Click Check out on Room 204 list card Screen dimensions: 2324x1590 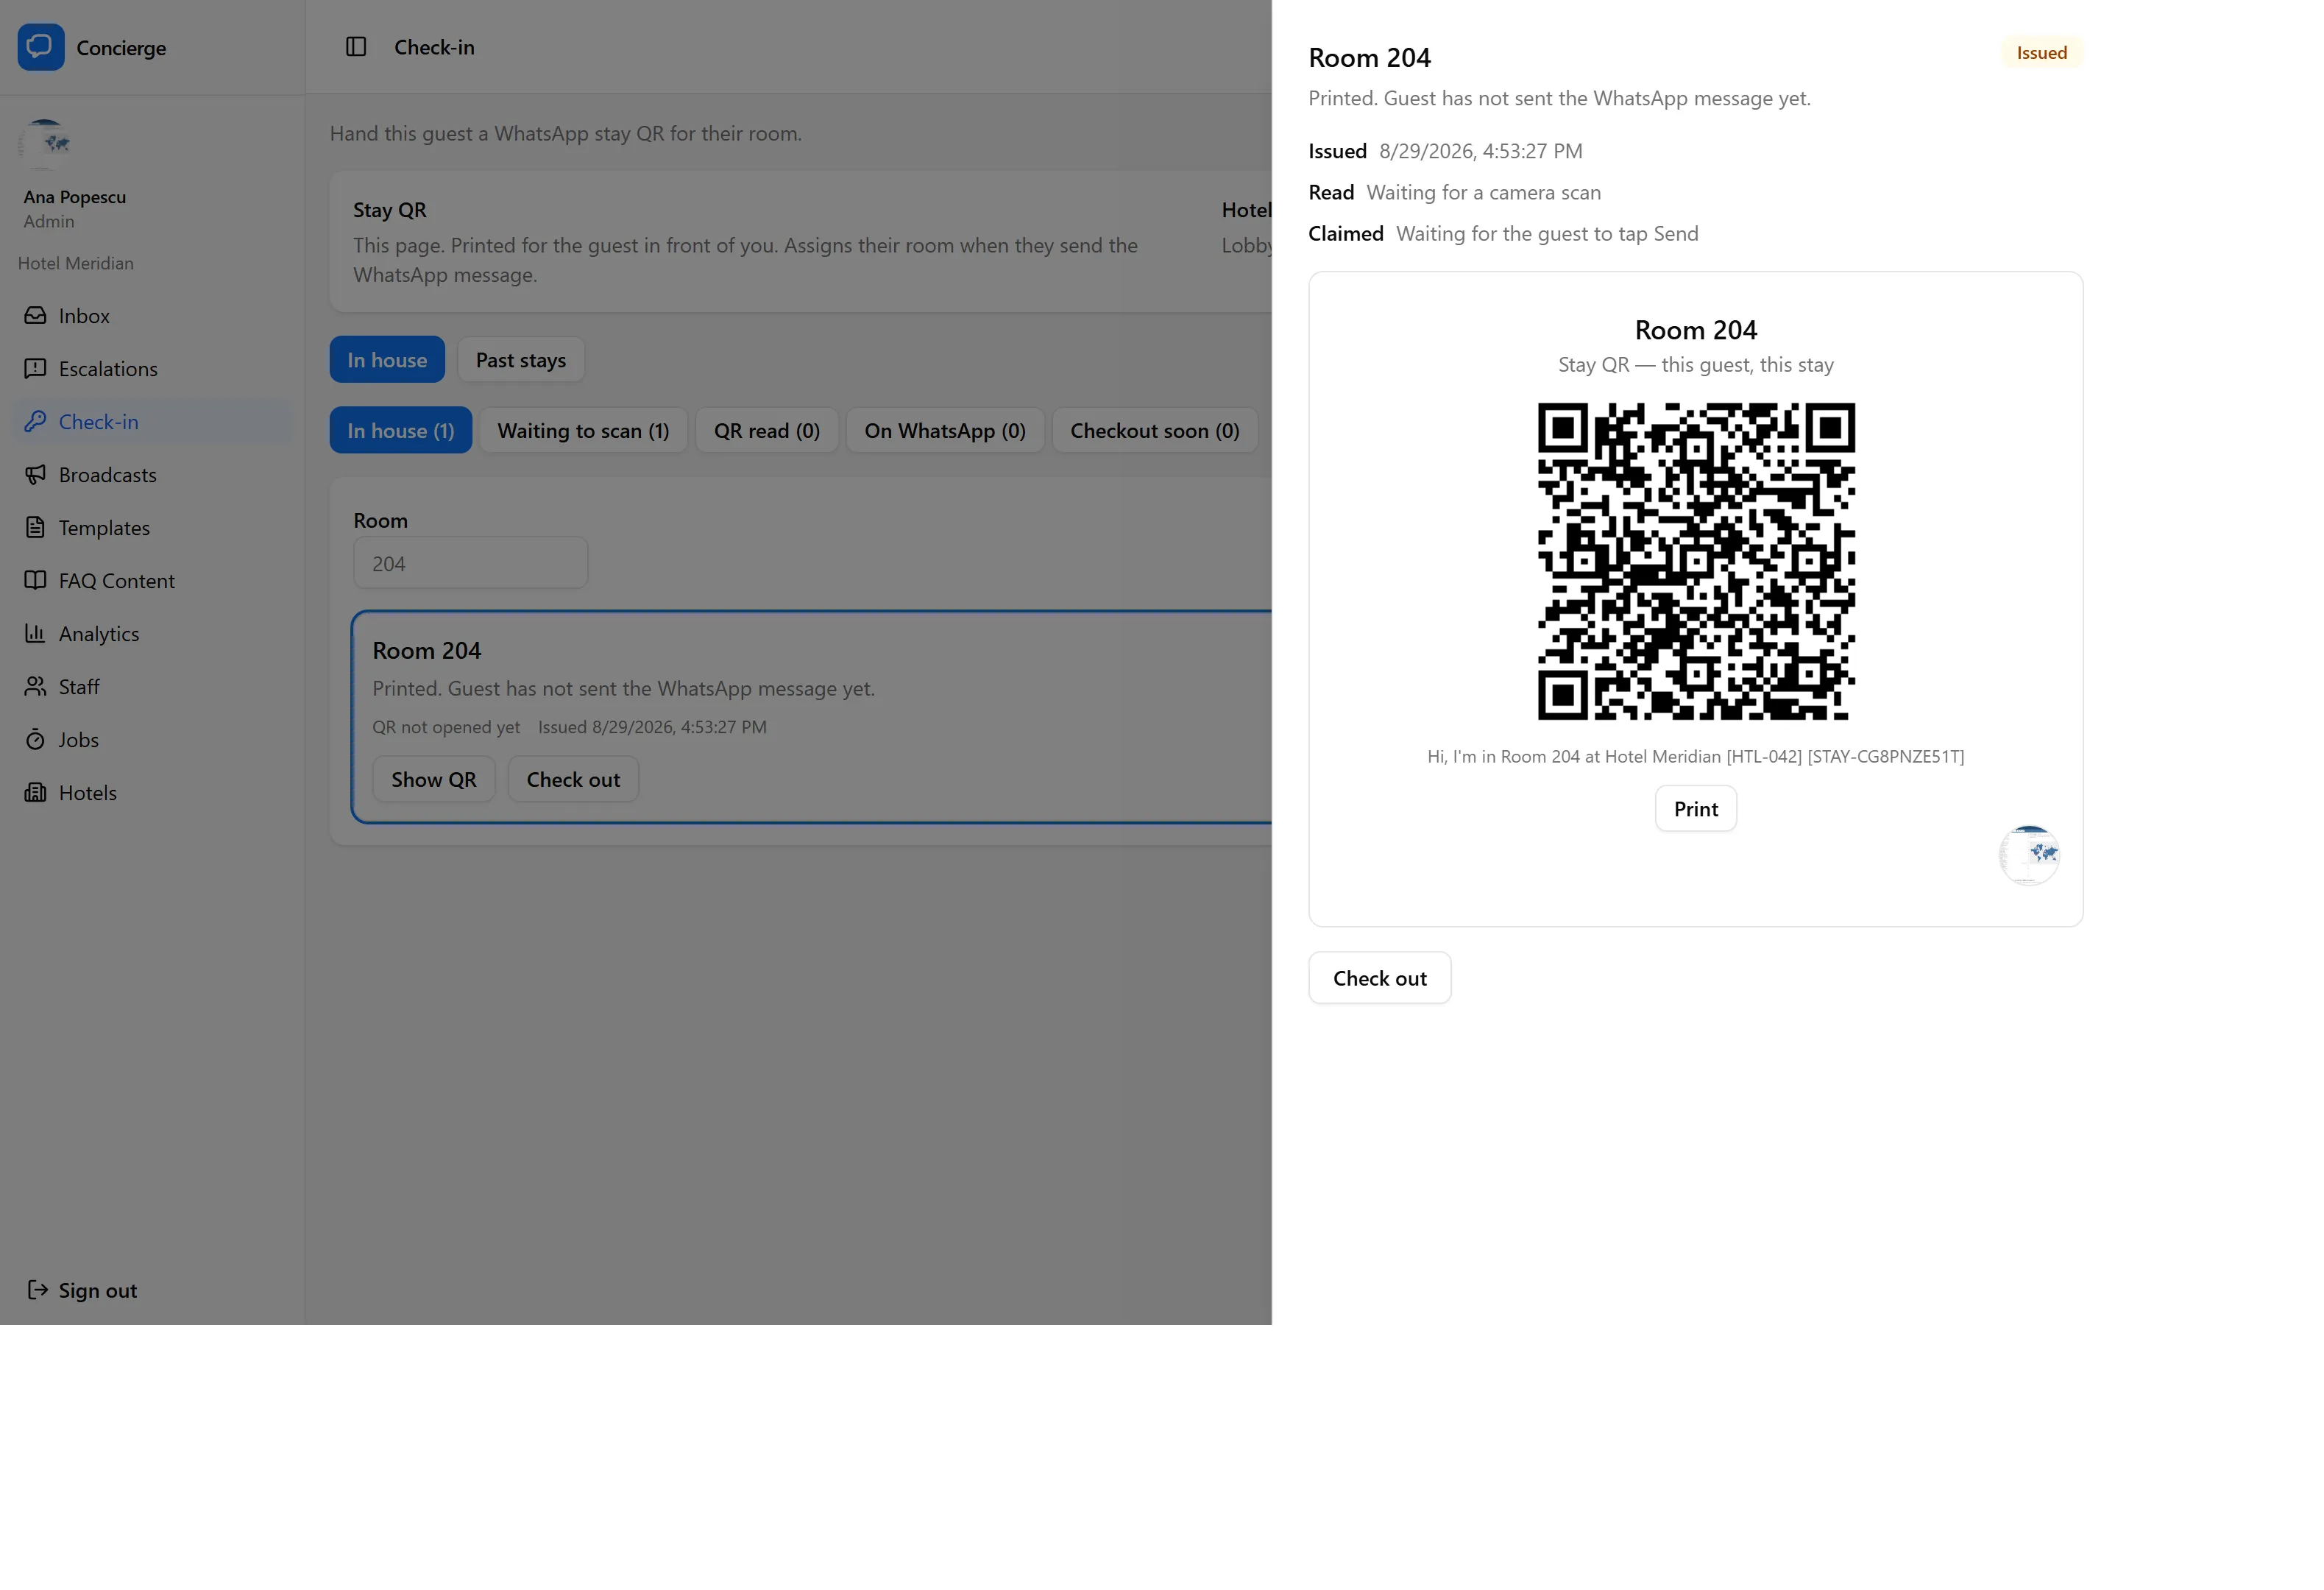(573, 779)
